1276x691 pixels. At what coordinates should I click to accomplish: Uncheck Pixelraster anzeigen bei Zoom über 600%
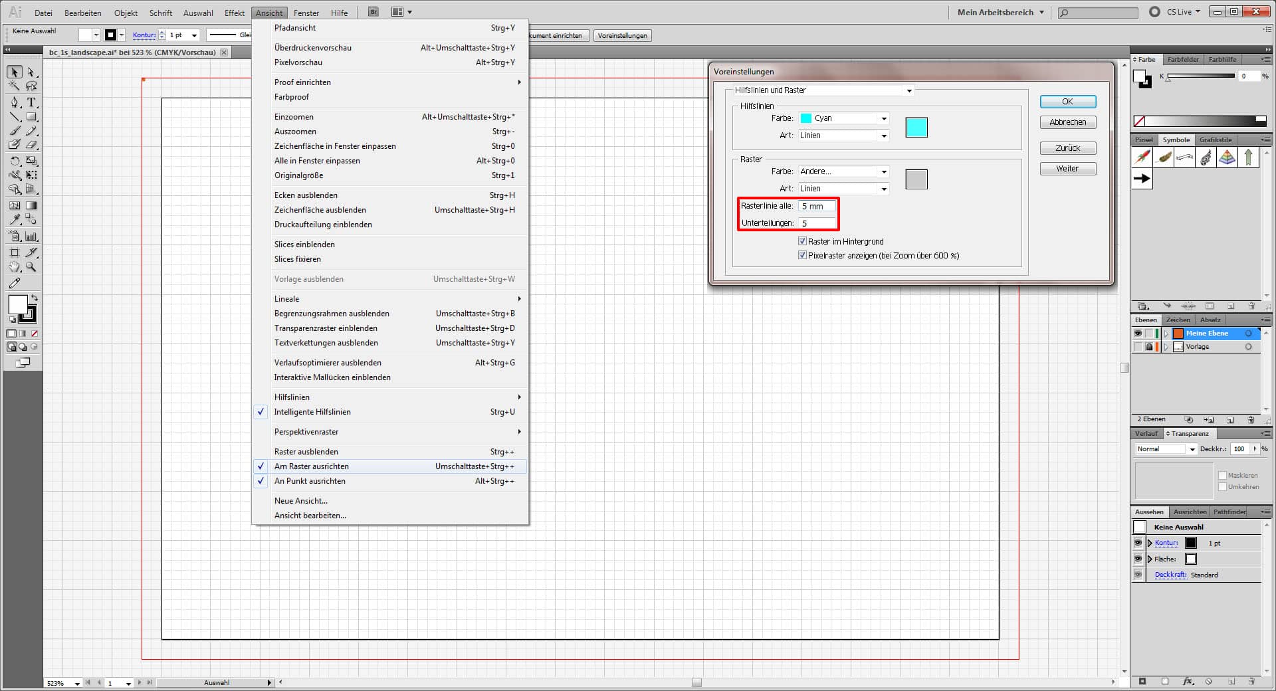point(803,255)
